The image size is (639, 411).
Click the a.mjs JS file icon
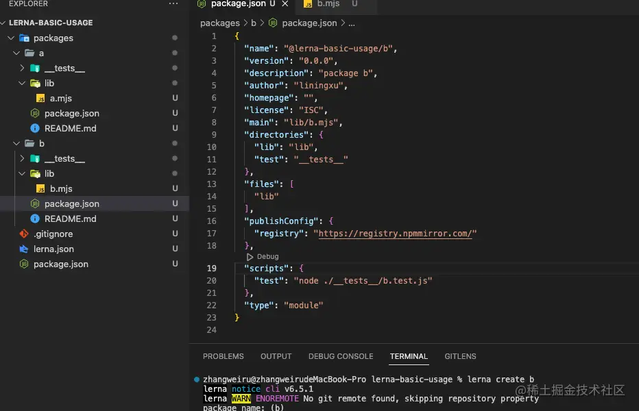point(40,98)
